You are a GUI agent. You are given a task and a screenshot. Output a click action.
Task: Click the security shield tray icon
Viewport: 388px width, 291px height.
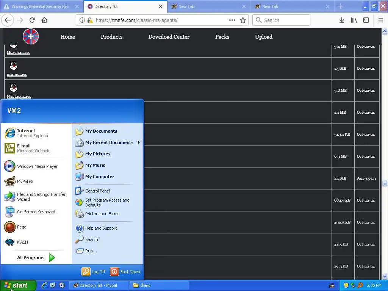(x=346, y=285)
